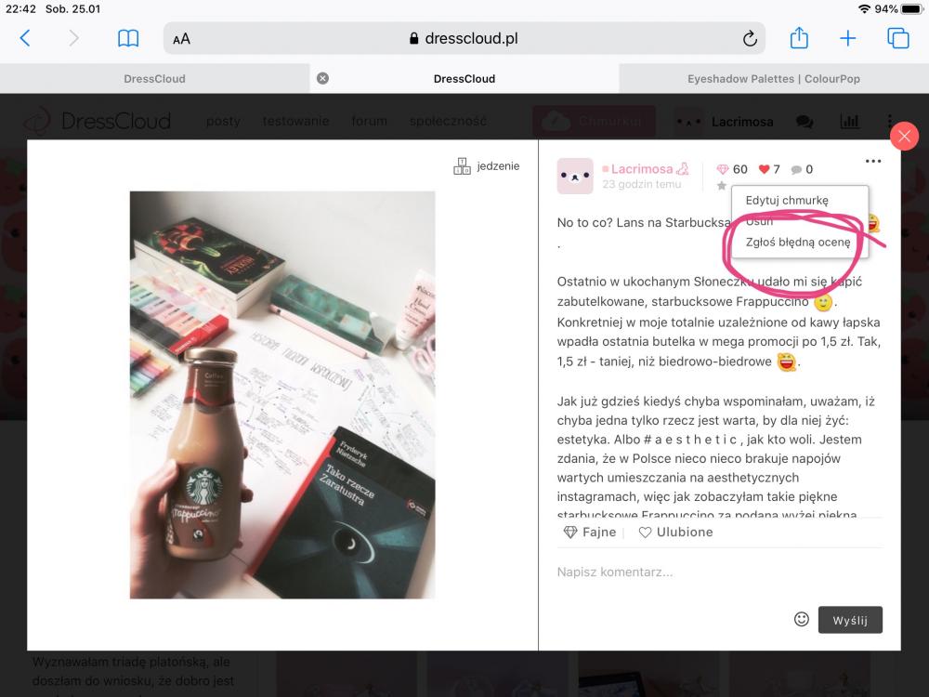929x697 pixels.
Task: Open the emoji picker smiley icon
Action: tap(801, 619)
